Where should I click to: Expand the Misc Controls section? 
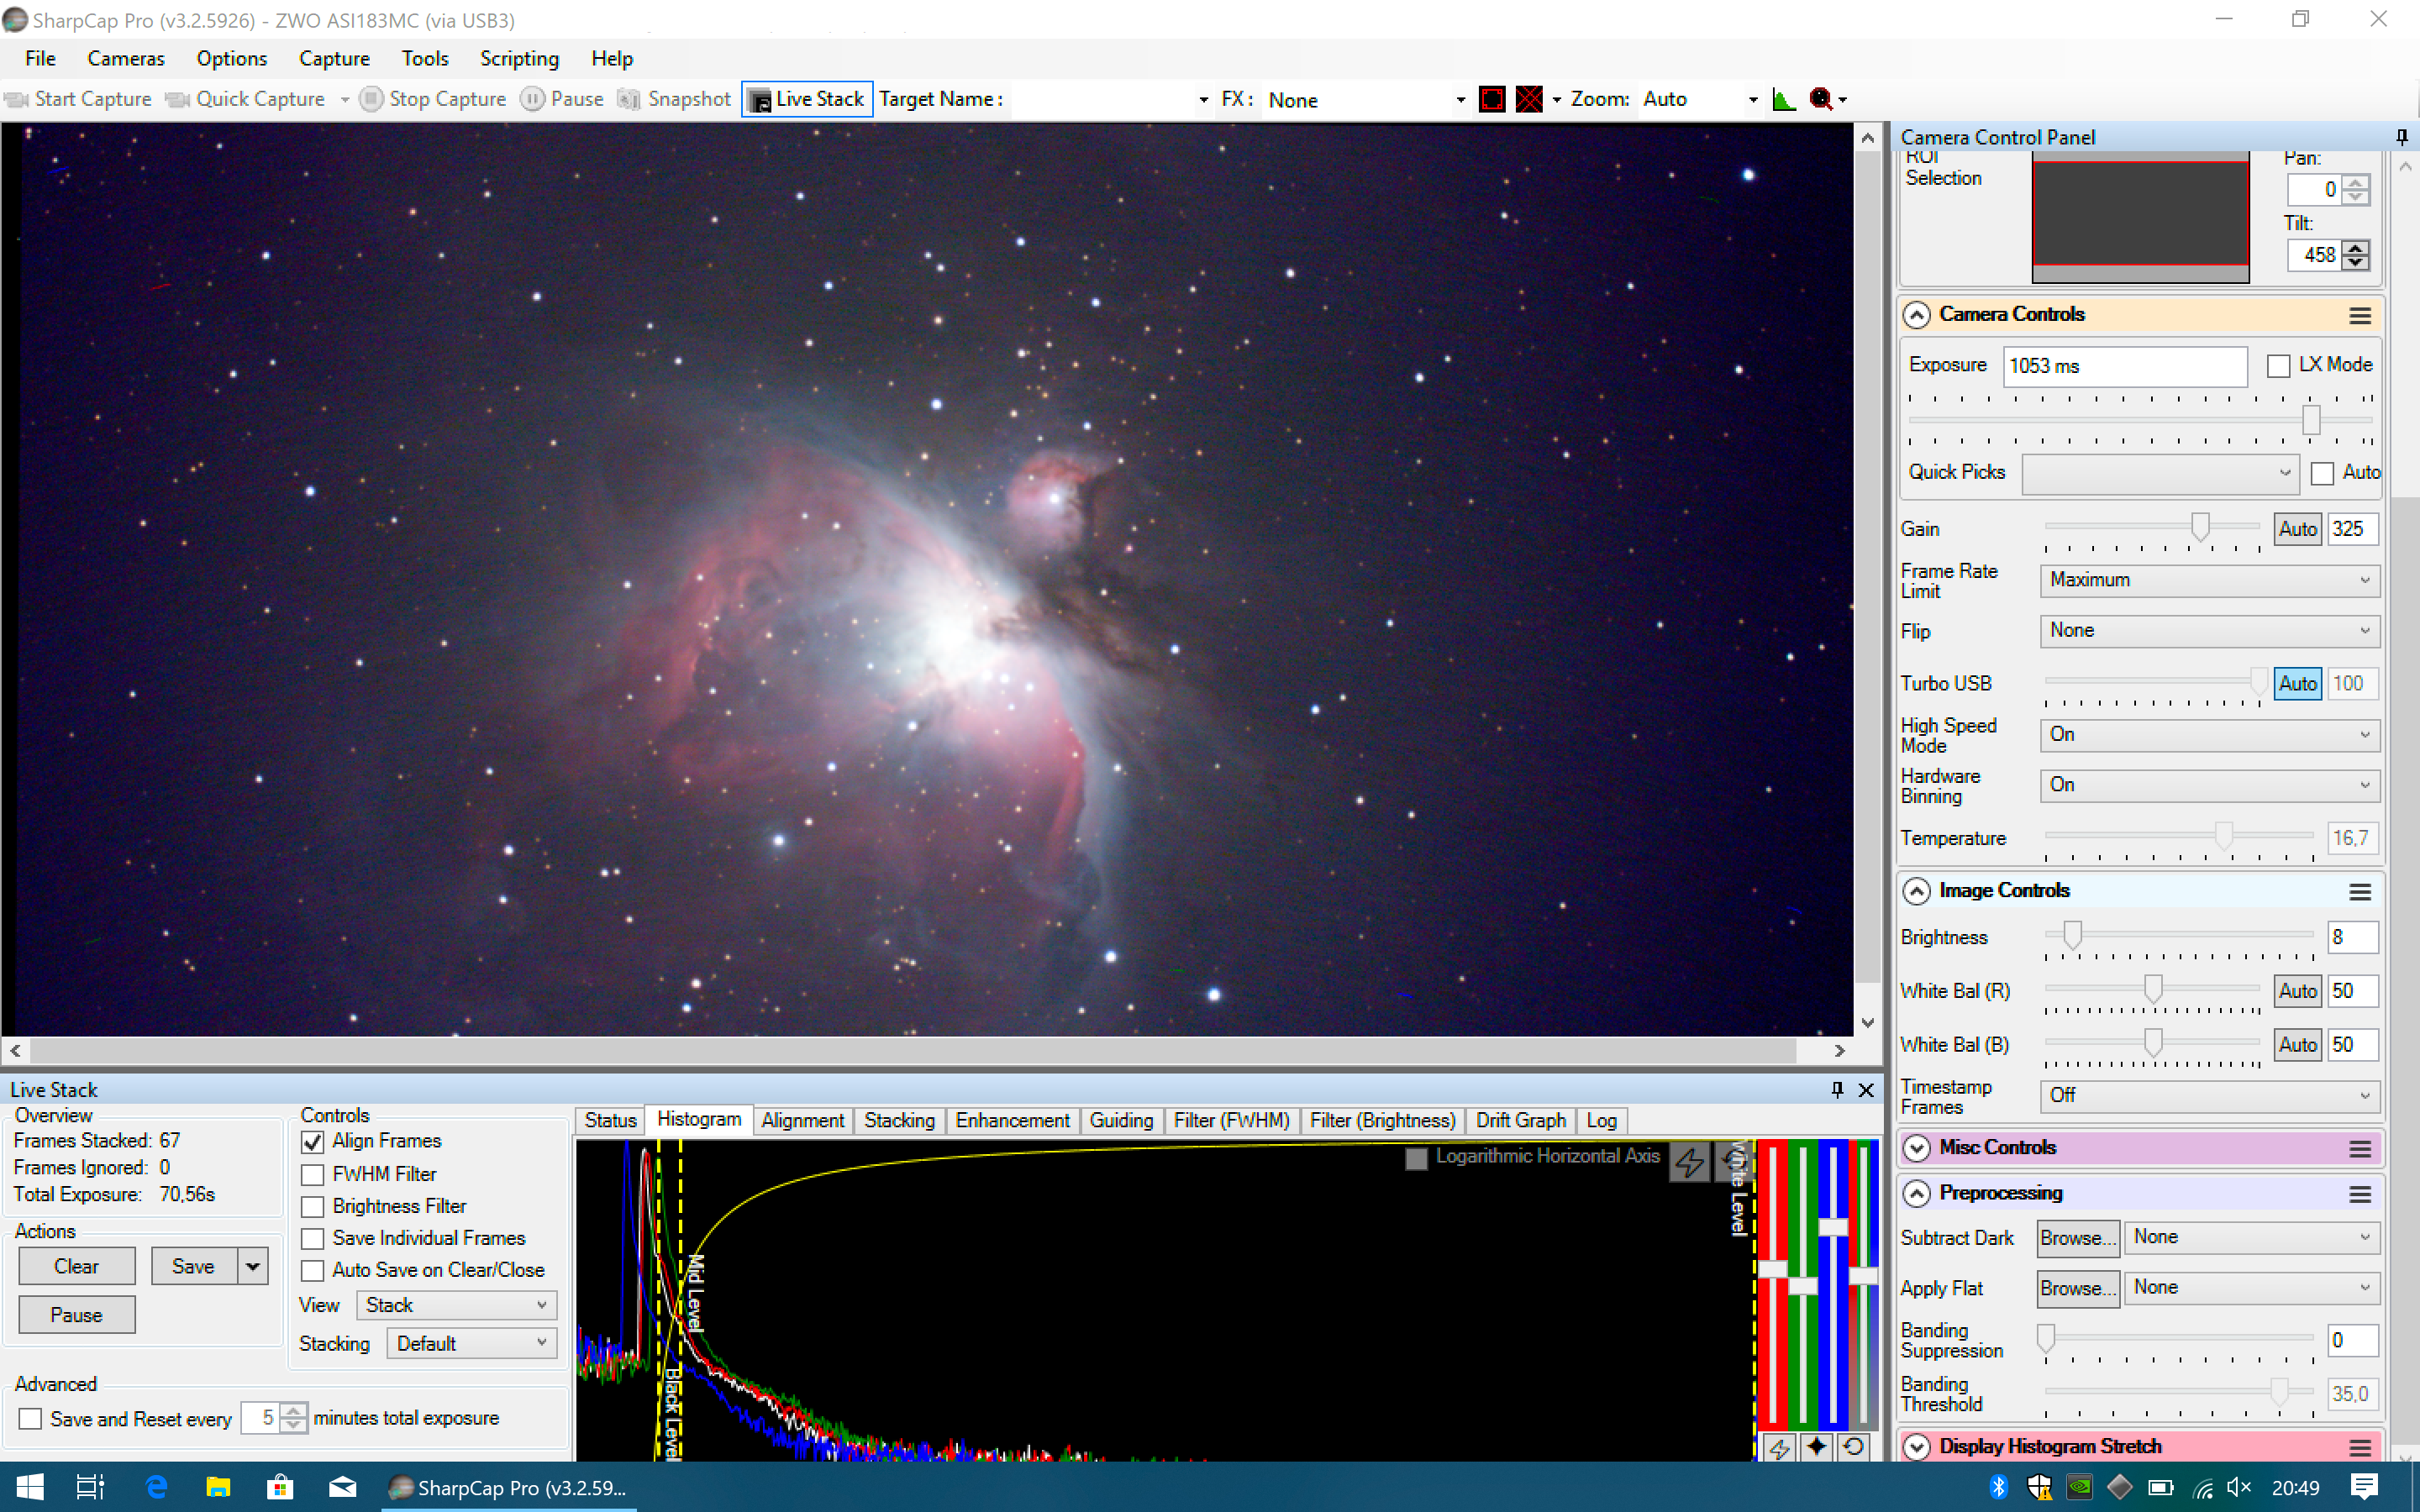click(1916, 1148)
